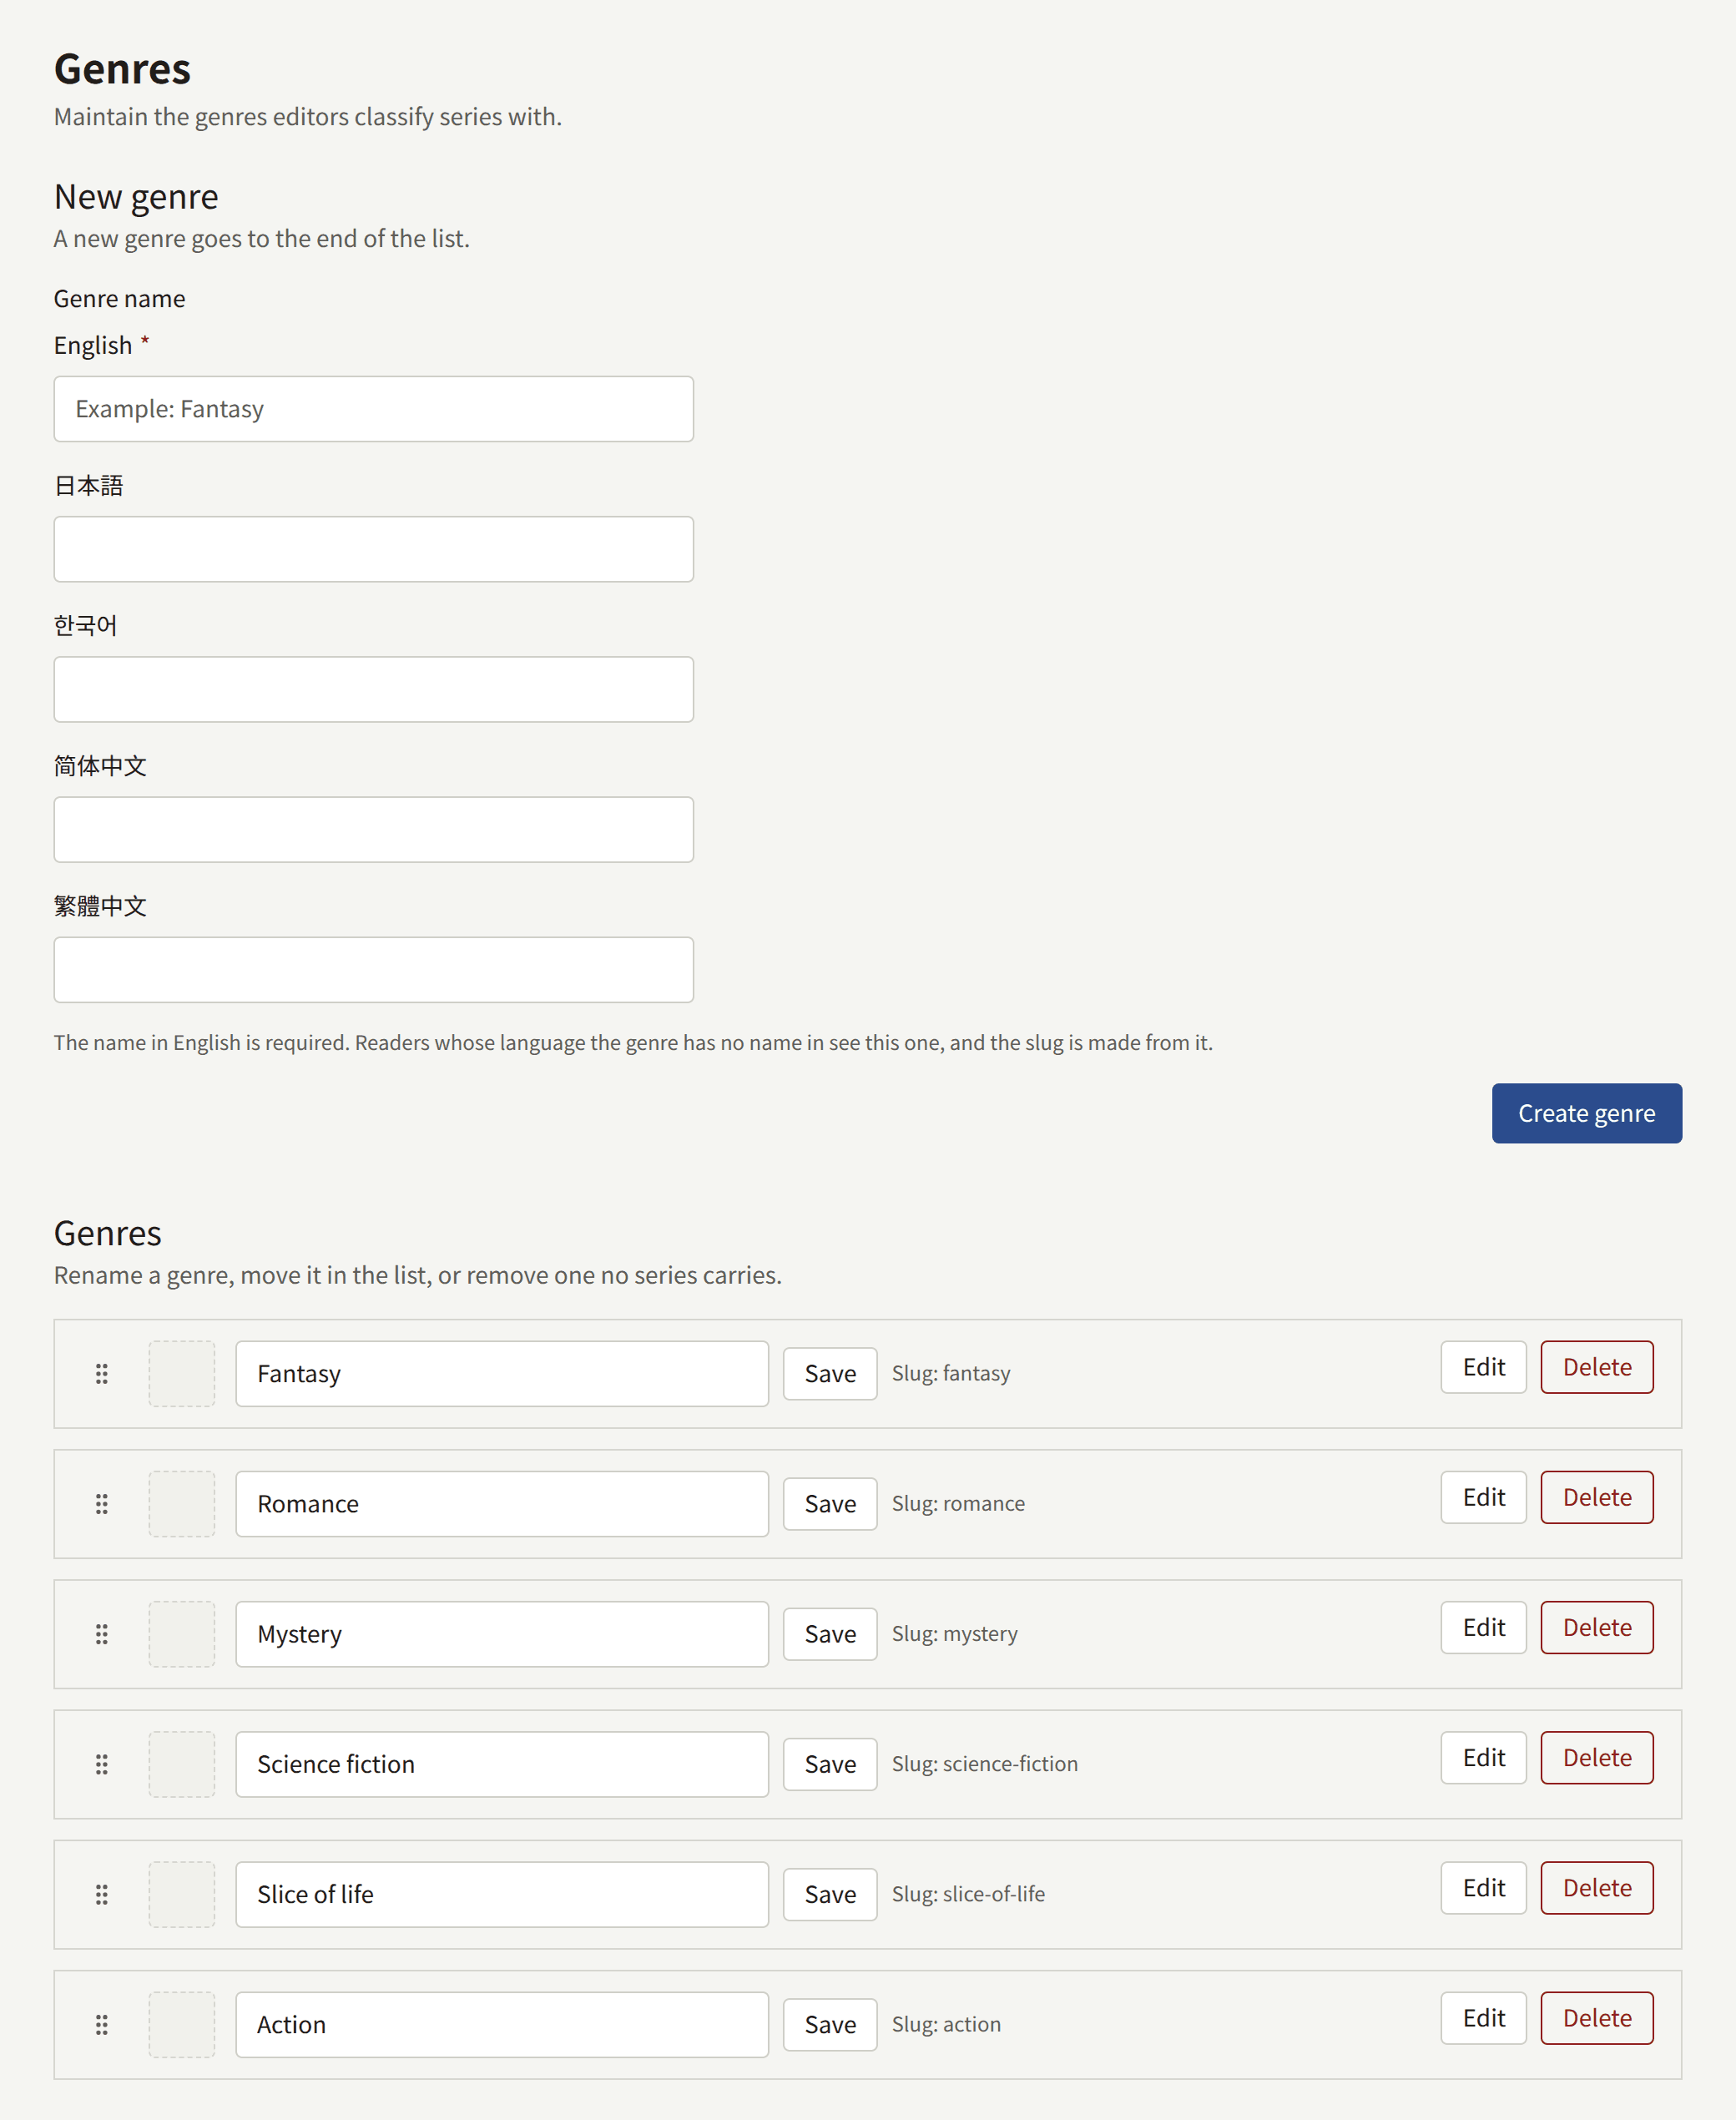Image resolution: width=1736 pixels, height=2120 pixels.
Task: Click the empty image placeholder for Slice of life
Action: 182,1894
